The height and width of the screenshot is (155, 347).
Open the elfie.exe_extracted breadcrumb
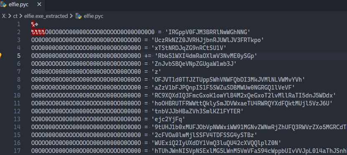click(x=46, y=16)
